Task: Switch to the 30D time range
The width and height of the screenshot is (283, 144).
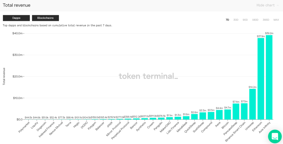Action: [x=236, y=20]
